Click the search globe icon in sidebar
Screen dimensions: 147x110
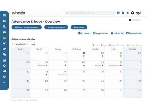coord(4,26)
